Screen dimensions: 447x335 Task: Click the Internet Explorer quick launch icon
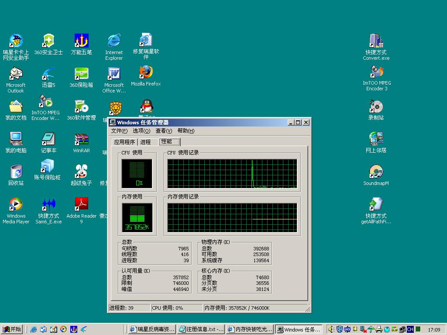(x=34, y=329)
